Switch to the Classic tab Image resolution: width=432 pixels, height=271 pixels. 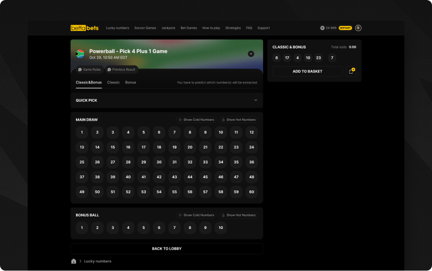[113, 83]
